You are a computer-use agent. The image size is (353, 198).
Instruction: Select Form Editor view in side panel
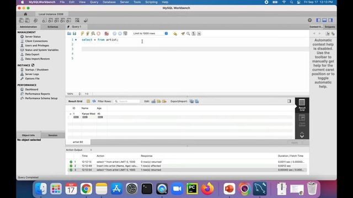[302, 121]
